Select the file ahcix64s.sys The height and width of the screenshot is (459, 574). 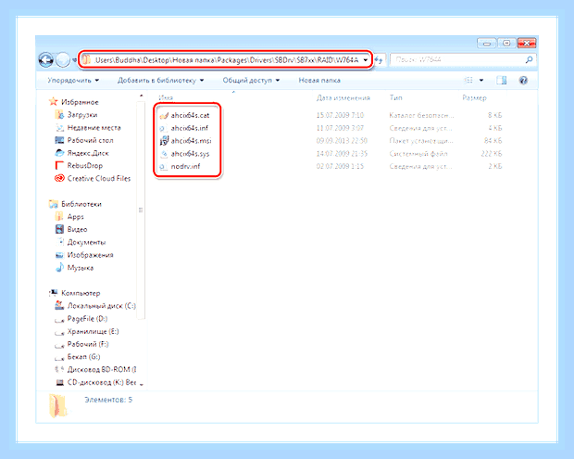pos(190,154)
